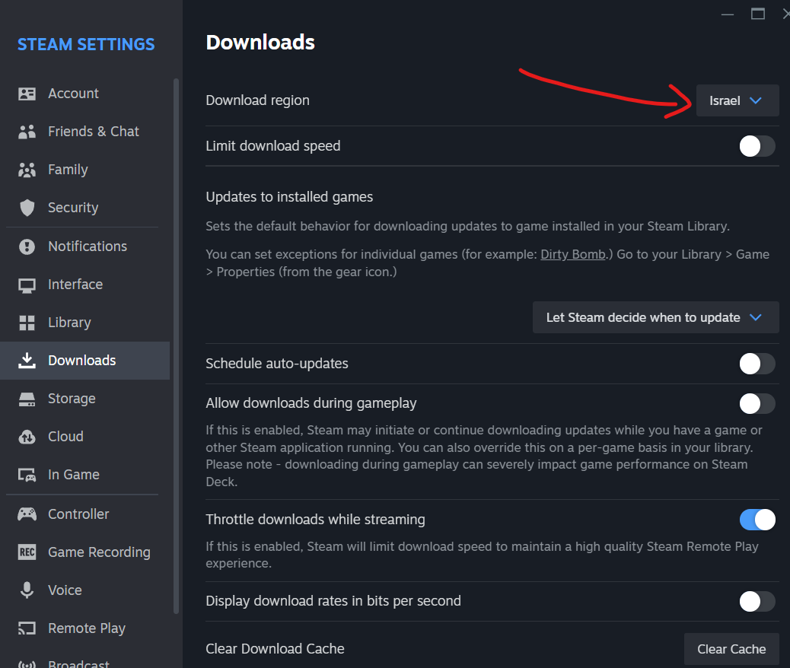Select Interface in the sidebar
The image size is (790, 668).
pyautogui.click(x=84, y=285)
